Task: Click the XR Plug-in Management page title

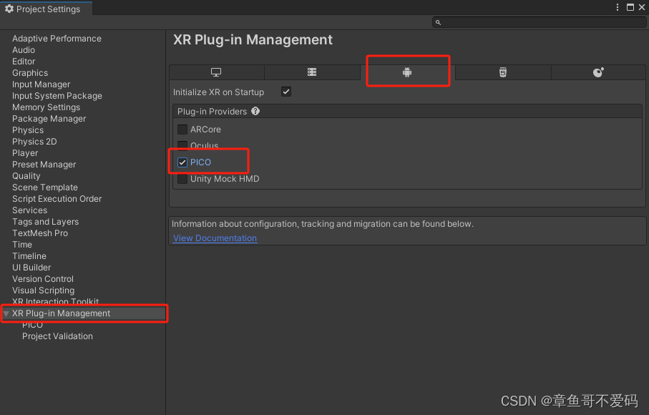Action: [253, 40]
